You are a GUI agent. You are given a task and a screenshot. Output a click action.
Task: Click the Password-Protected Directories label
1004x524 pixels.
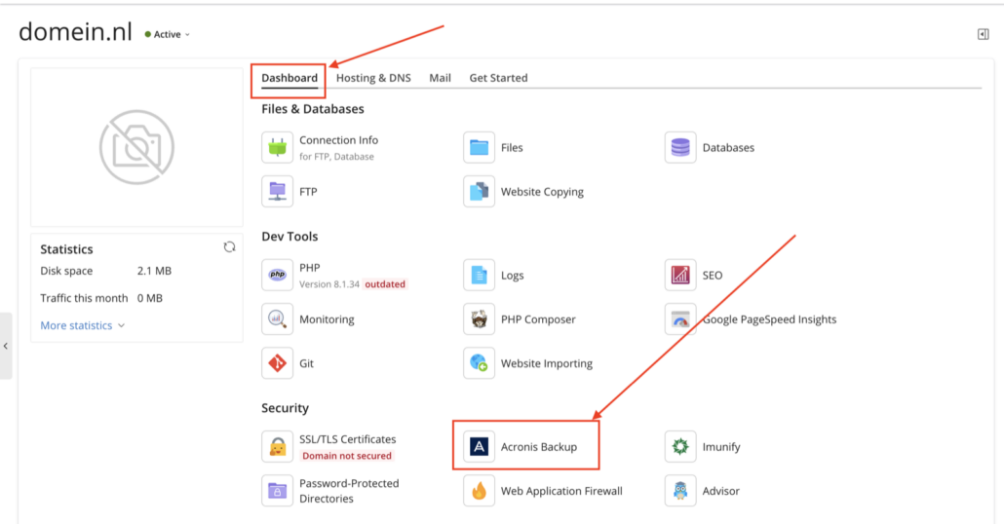pyautogui.click(x=349, y=491)
